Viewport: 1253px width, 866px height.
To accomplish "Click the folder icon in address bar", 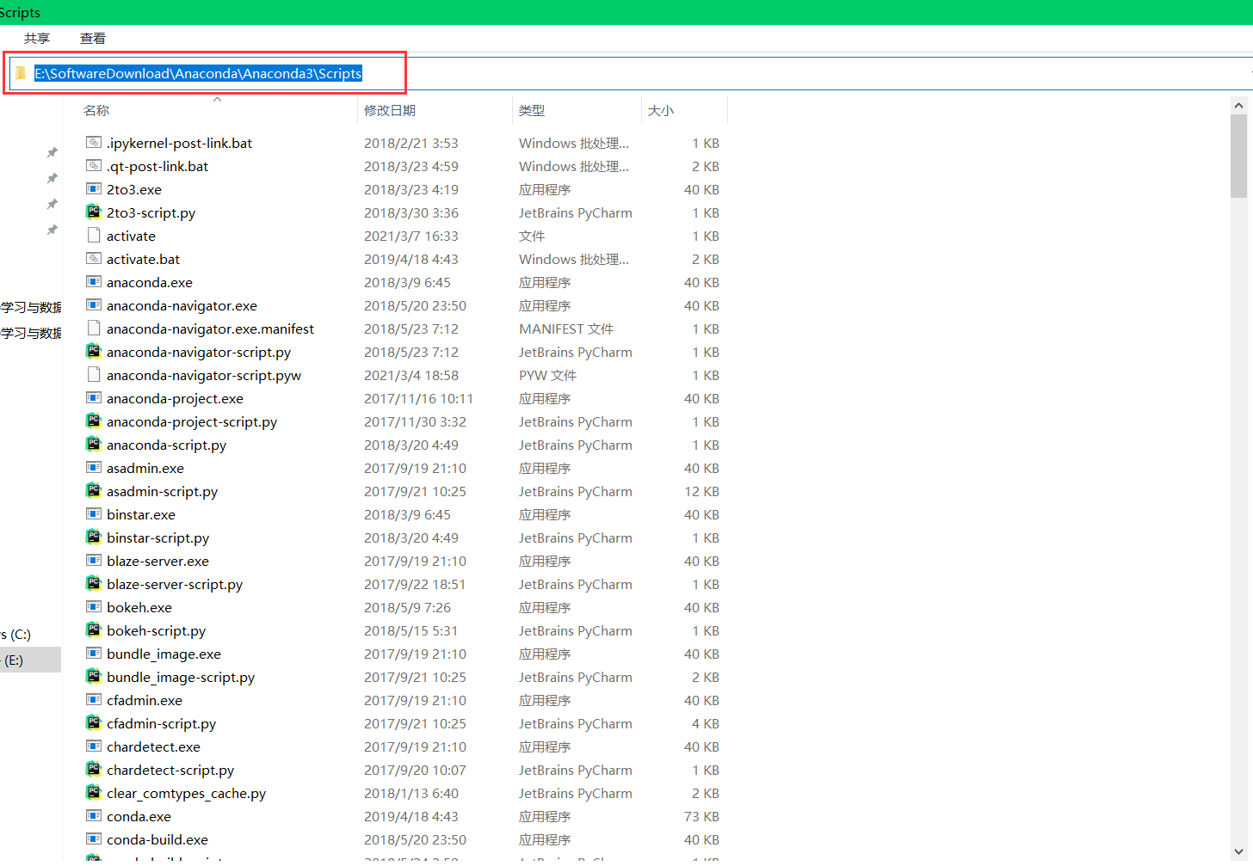I will [x=21, y=74].
